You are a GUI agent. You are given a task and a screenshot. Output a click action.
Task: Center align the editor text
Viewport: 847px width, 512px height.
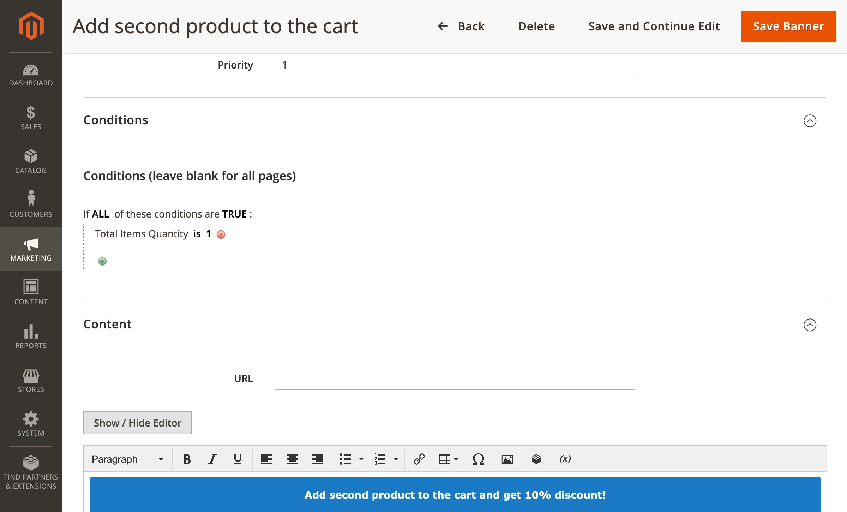[292, 459]
